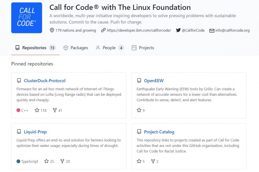The width and height of the screenshot is (259, 172).
Task: Open the @CallforCode Twitter link
Action: pos(193,30)
